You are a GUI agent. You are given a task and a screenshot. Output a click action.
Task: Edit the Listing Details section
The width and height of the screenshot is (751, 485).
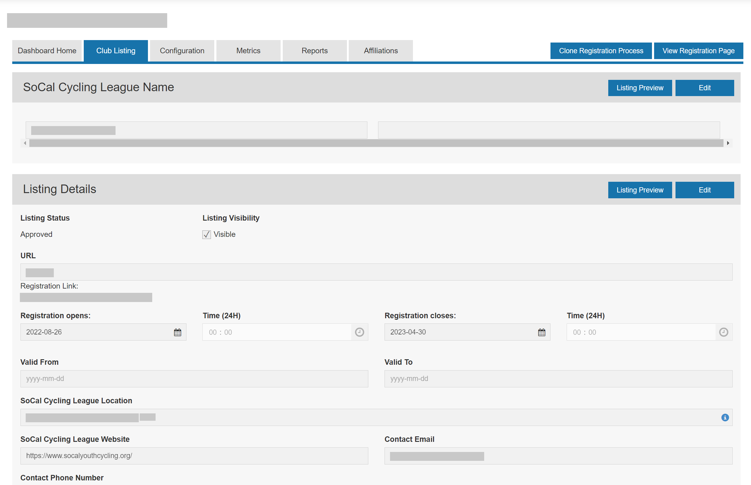pyautogui.click(x=705, y=190)
